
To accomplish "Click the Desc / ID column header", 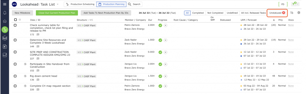I will click(x=35, y=20).
